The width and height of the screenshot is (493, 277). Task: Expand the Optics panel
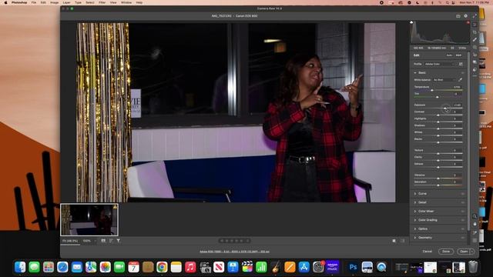click(x=415, y=229)
